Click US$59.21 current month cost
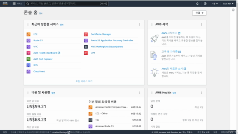 coord(36,107)
